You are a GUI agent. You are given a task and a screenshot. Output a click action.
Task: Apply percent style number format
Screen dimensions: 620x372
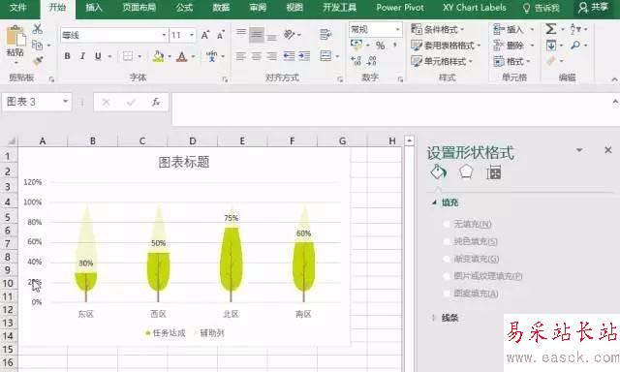pyautogui.click(x=381, y=46)
